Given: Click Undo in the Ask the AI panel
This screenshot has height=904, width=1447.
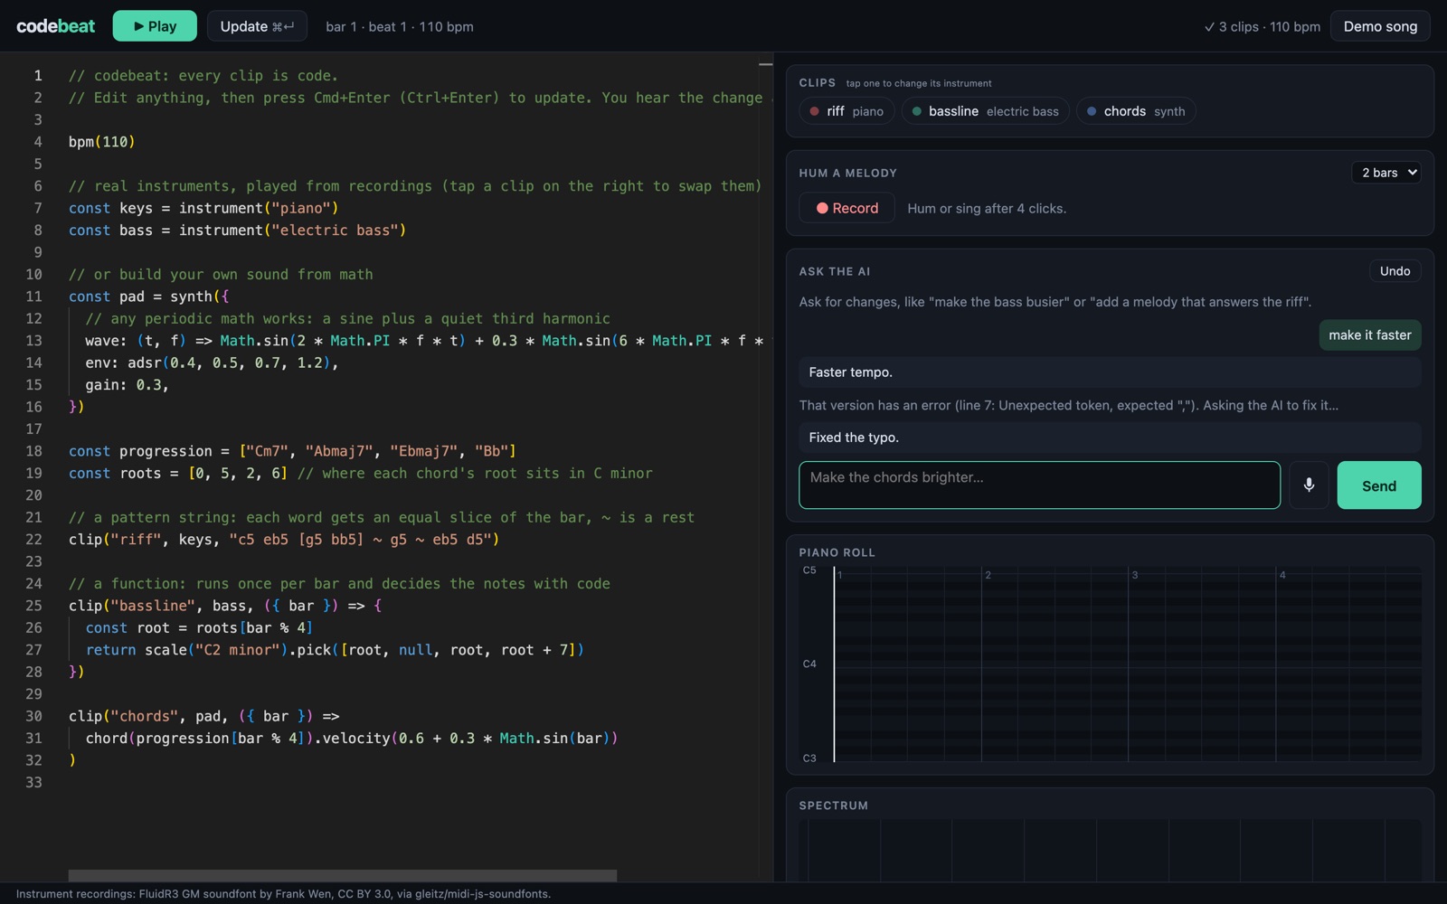Looking at the screenshot, I should tap(1395, 271).
